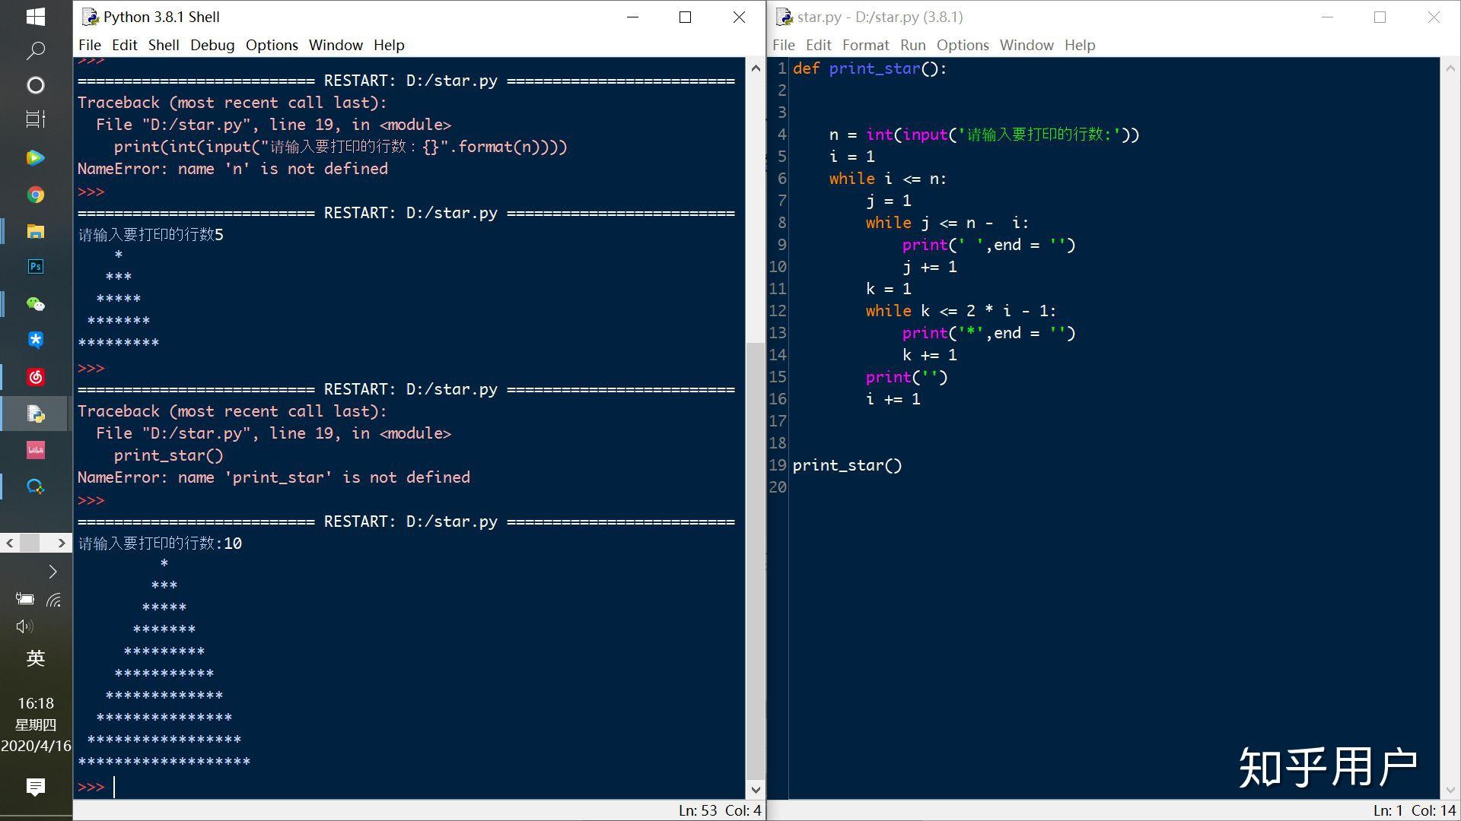Image resolution: width=1461 pixels, height=821 pixels.
Task: Click 'def print_star():' on line 1
Action: coord(870,68)
